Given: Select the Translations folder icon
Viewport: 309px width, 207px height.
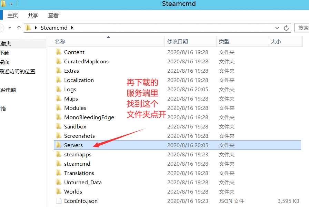Looking at the screenshot, I should [x=58, y=173].
